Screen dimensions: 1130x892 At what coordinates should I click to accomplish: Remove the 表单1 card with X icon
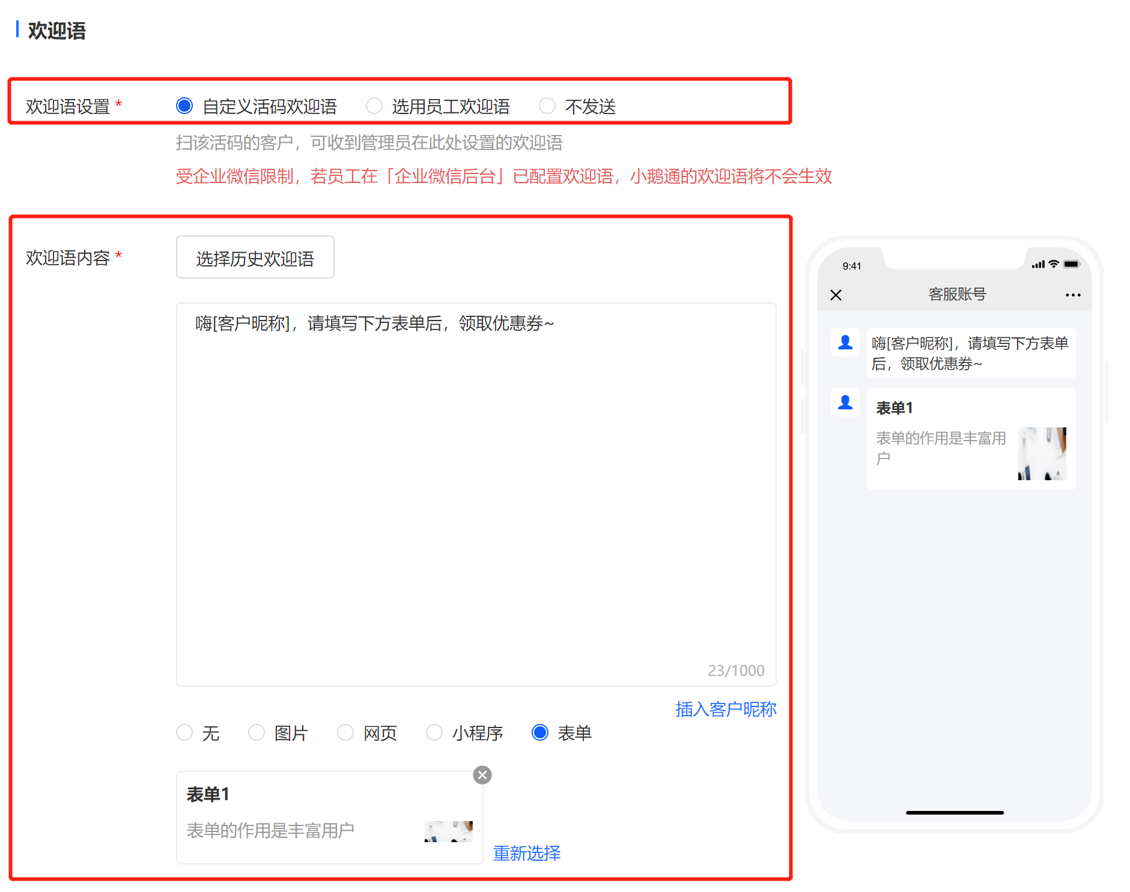tap(482, 775)
